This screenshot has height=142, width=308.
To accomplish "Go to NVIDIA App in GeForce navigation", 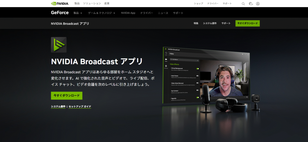I will click(x=128, y=13).
